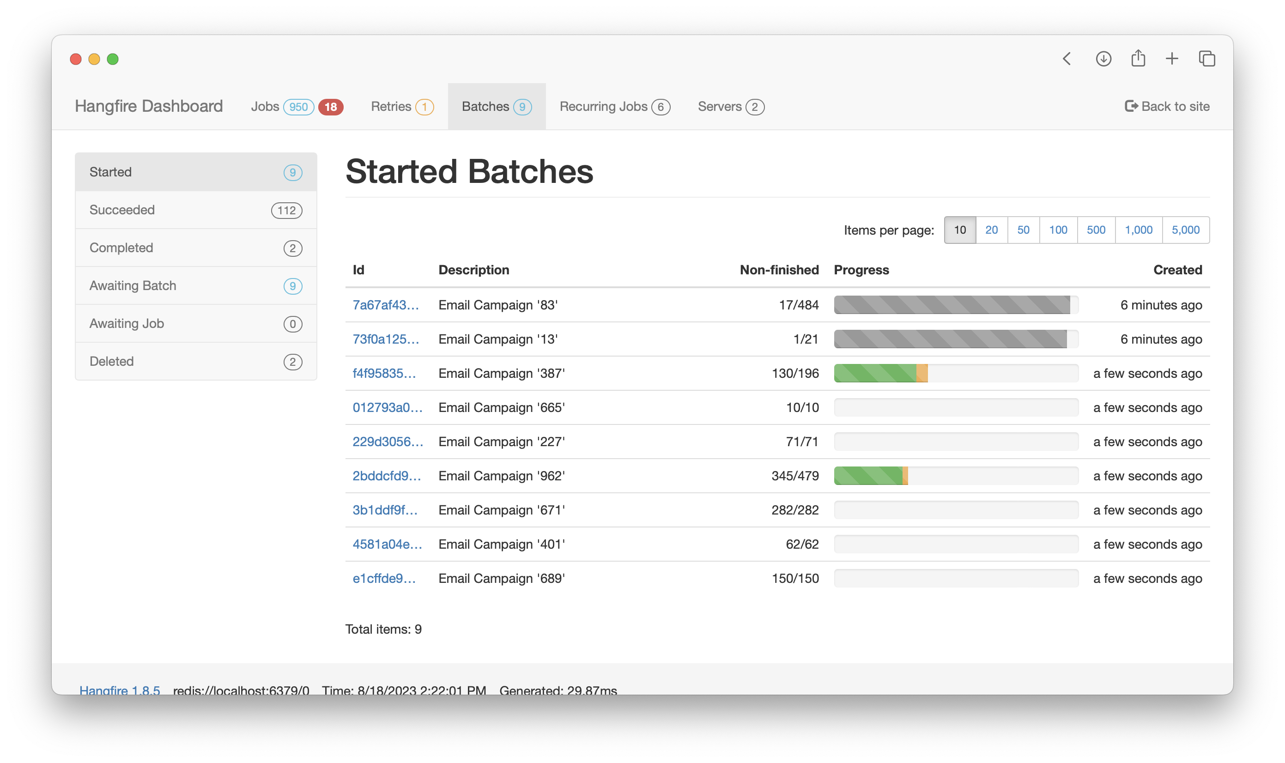The image size is (1285, 763).
Task: Set items per page to 5,000
Action: tap(1186, 230)
